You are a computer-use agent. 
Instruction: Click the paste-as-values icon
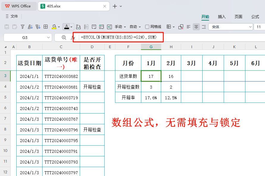click(7, 27)
